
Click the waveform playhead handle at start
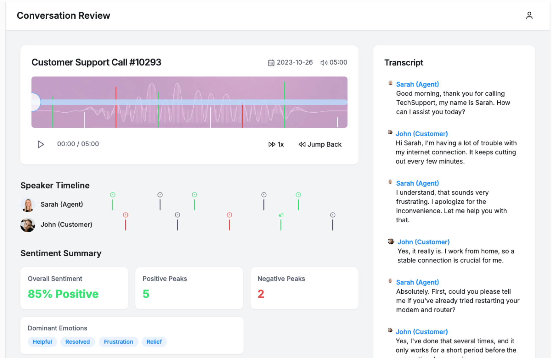tap(35, 102)
